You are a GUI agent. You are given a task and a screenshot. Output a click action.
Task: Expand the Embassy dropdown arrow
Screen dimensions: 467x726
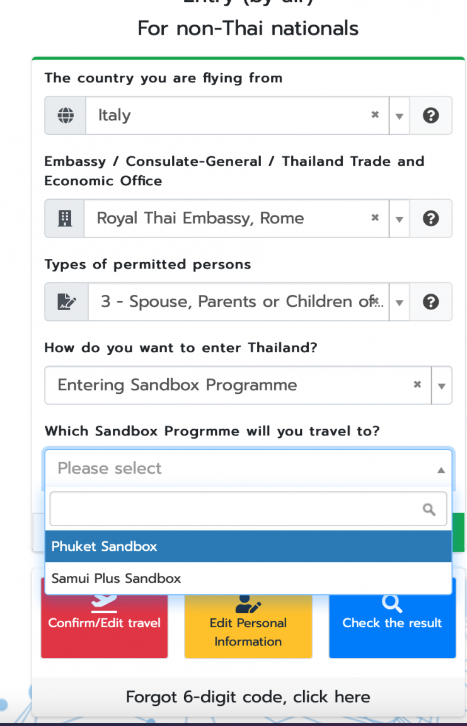pyautogui.click(x=400, y=219)
